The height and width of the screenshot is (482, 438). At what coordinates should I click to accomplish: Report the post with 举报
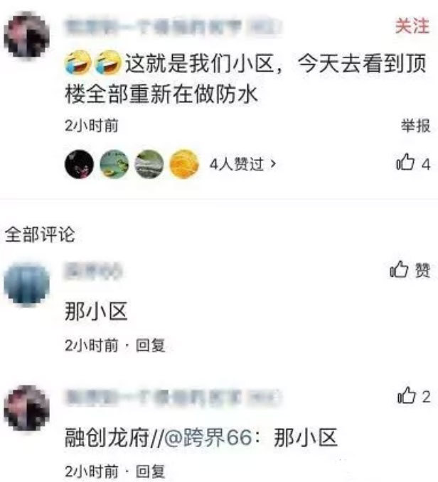(415, 126)
